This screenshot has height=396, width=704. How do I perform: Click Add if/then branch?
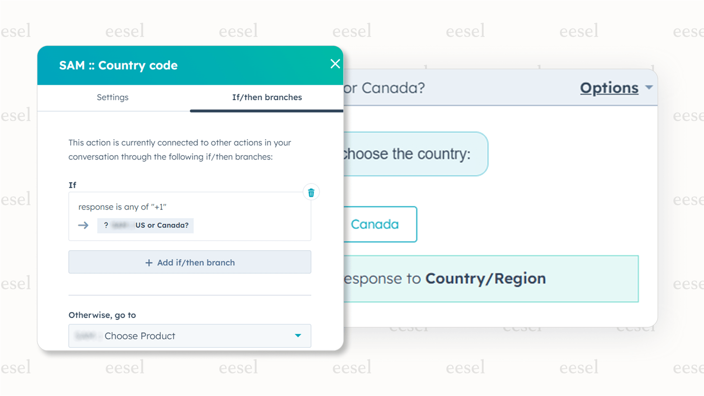pos(189,262)
